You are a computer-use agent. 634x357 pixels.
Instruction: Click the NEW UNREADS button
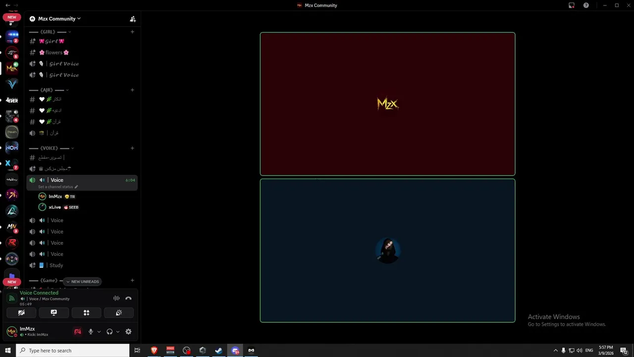click(82, 282)
